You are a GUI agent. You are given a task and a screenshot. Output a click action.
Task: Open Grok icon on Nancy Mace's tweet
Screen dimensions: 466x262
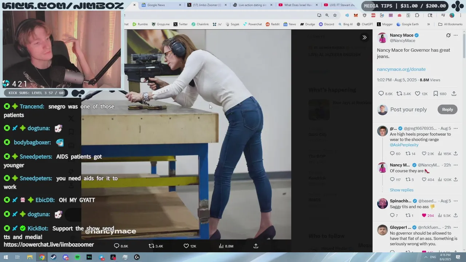pos(449,35)
